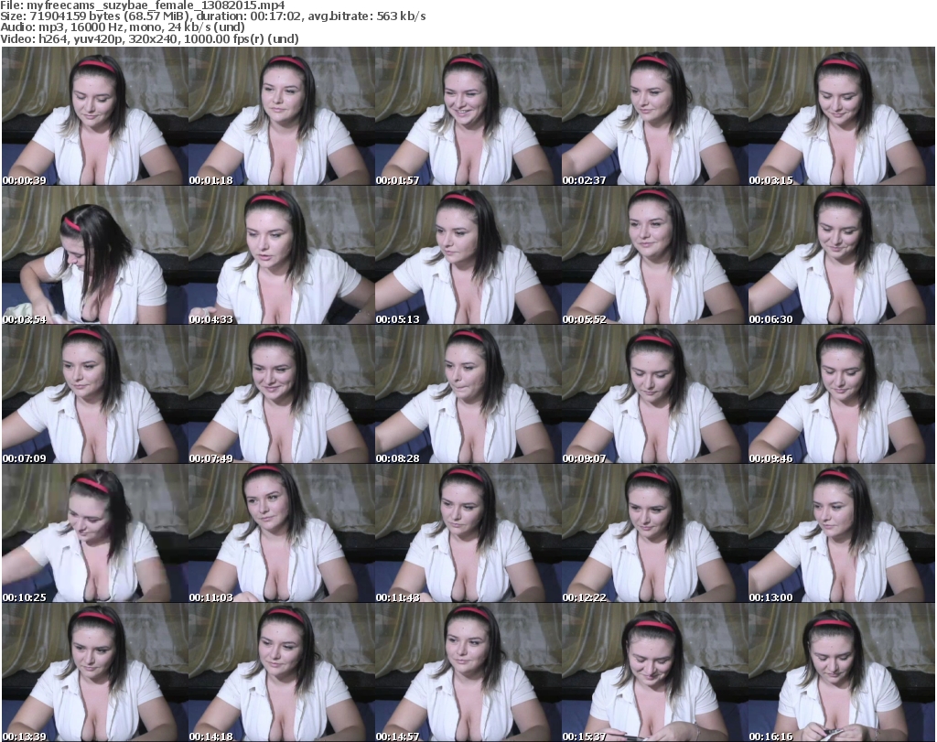Viewport: 937px width, 742px height.
Task: Select the thumbnail frame stamped 00:07:09
Action: 95,394
